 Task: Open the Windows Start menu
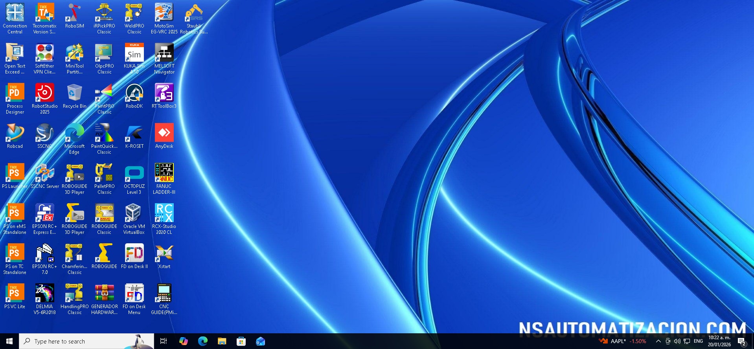[9, 341]
